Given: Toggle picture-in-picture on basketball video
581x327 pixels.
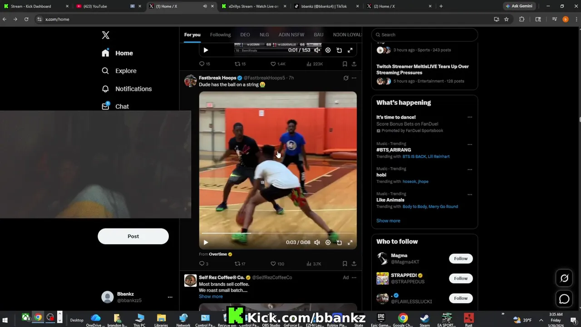Looking at the screenshot, I should (x=339, y=243).
